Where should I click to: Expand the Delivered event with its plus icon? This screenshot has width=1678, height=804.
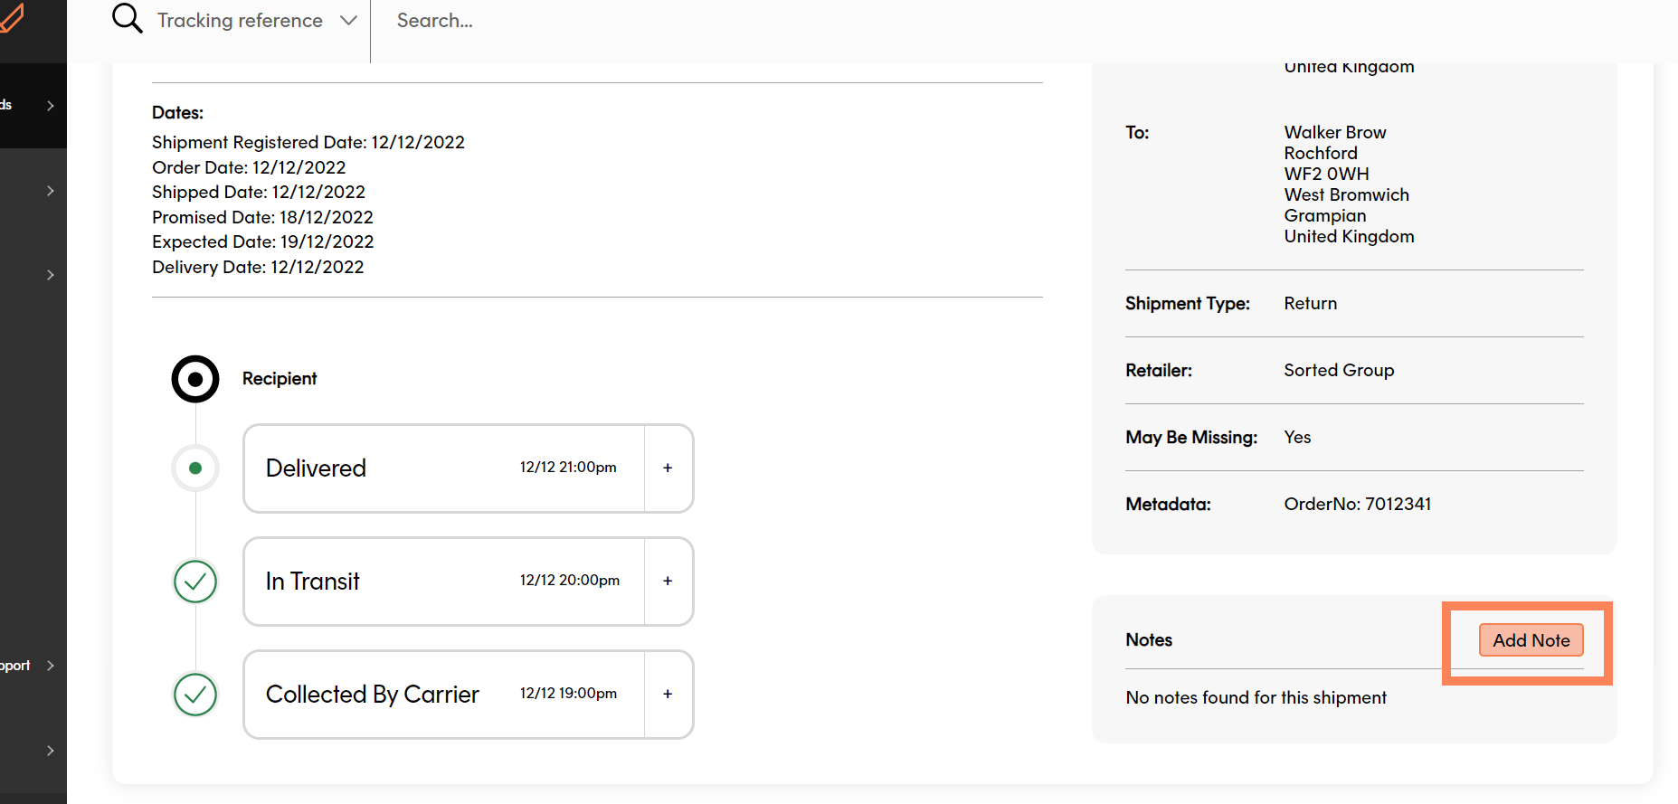668,468
